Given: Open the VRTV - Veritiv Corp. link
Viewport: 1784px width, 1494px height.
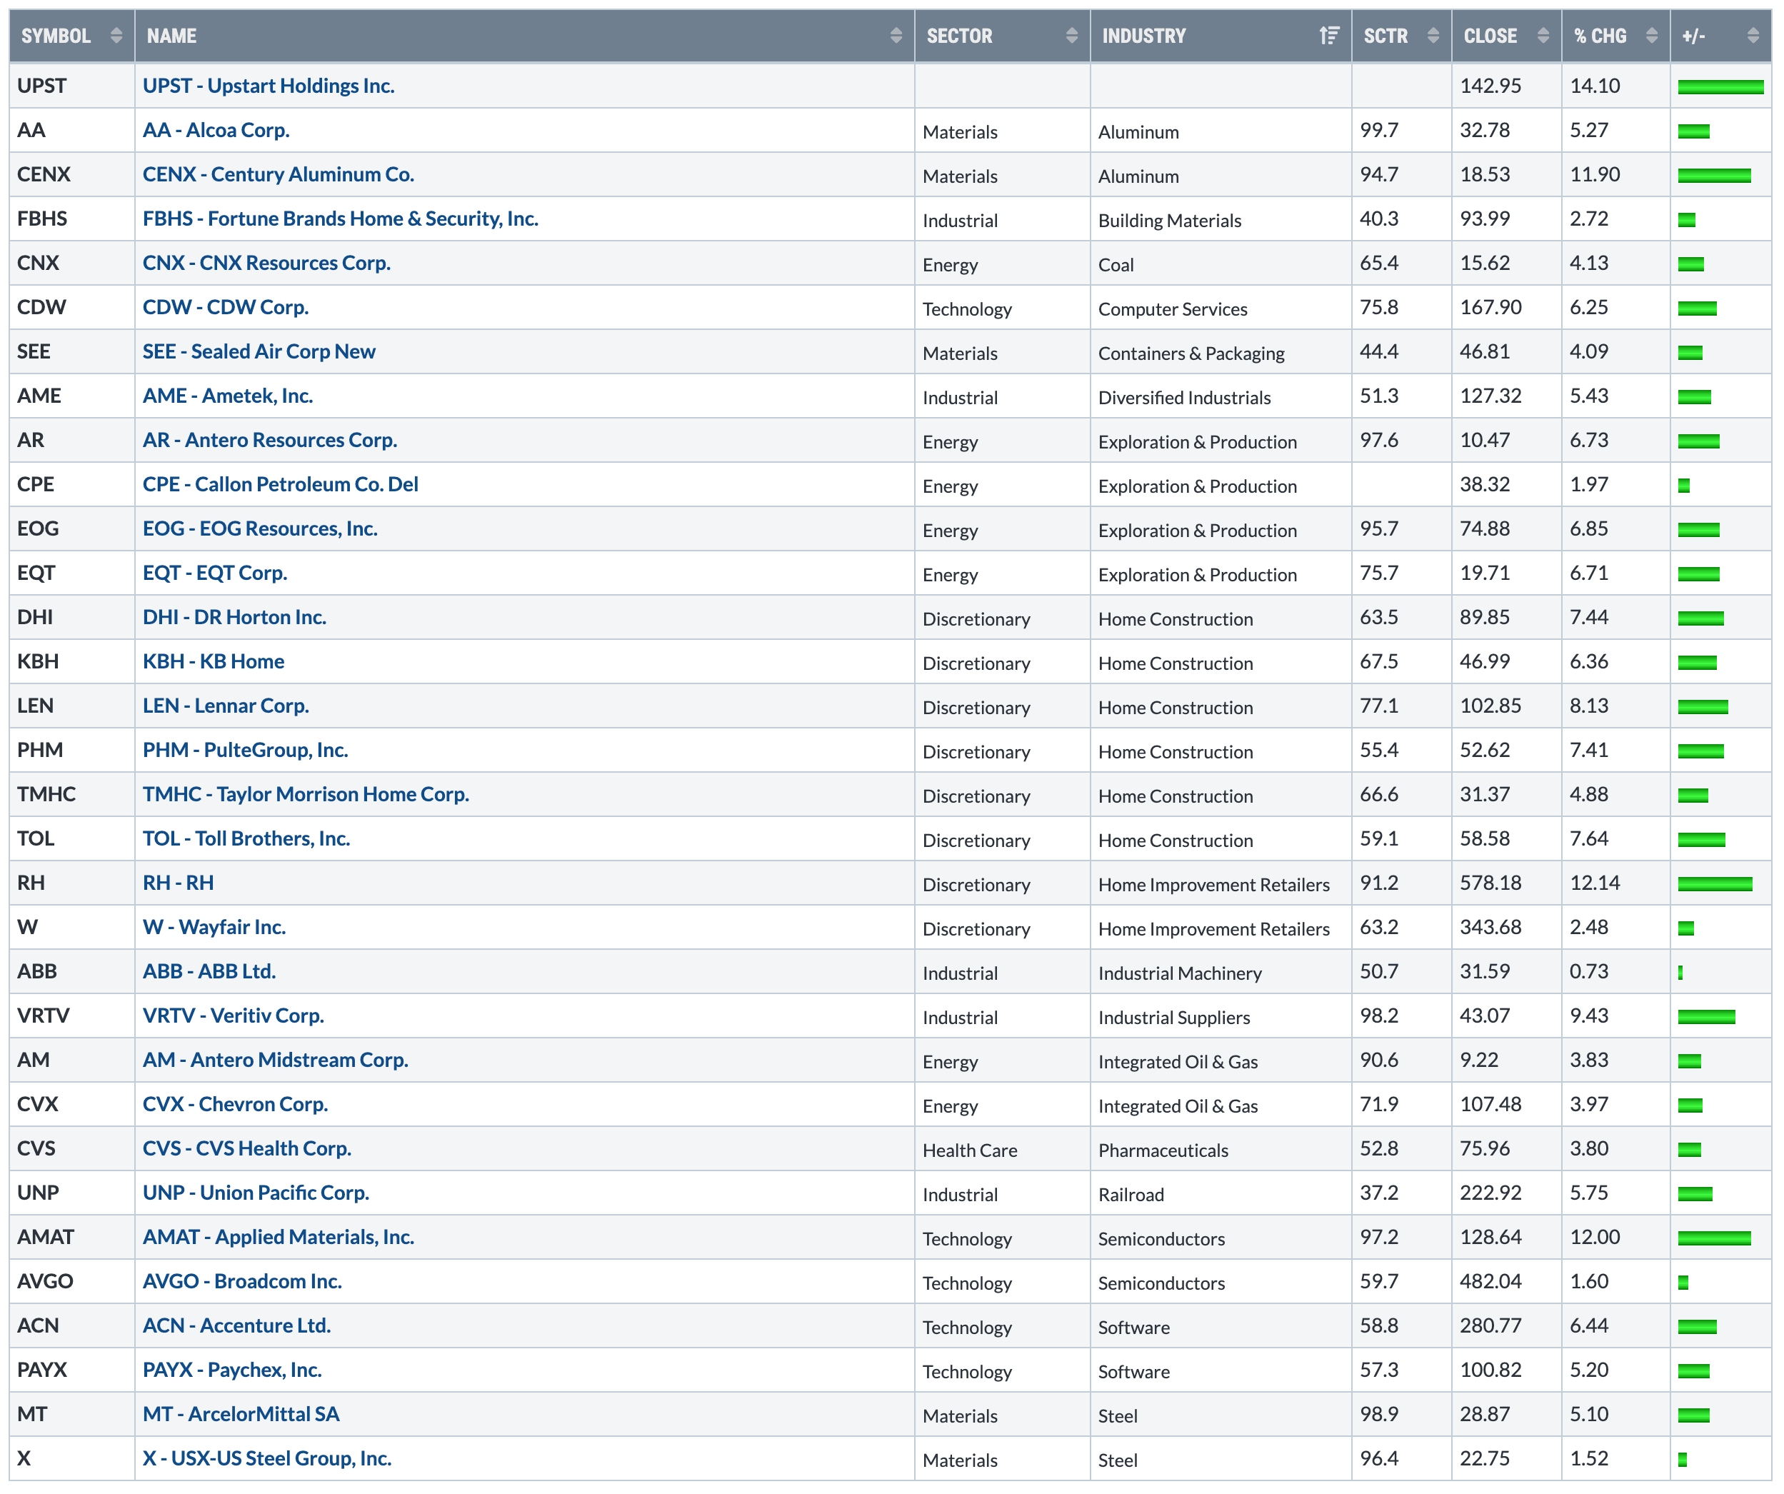Looking at the screenshot, I should [x=234, y=1015].
